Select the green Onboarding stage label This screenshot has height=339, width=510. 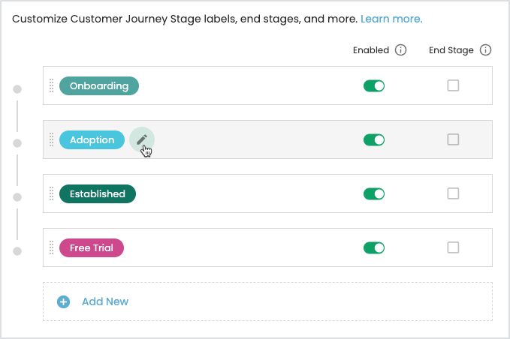[x=99, y=85]
